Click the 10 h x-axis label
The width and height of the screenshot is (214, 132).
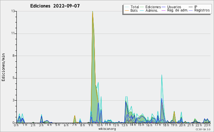click(100, 125)
